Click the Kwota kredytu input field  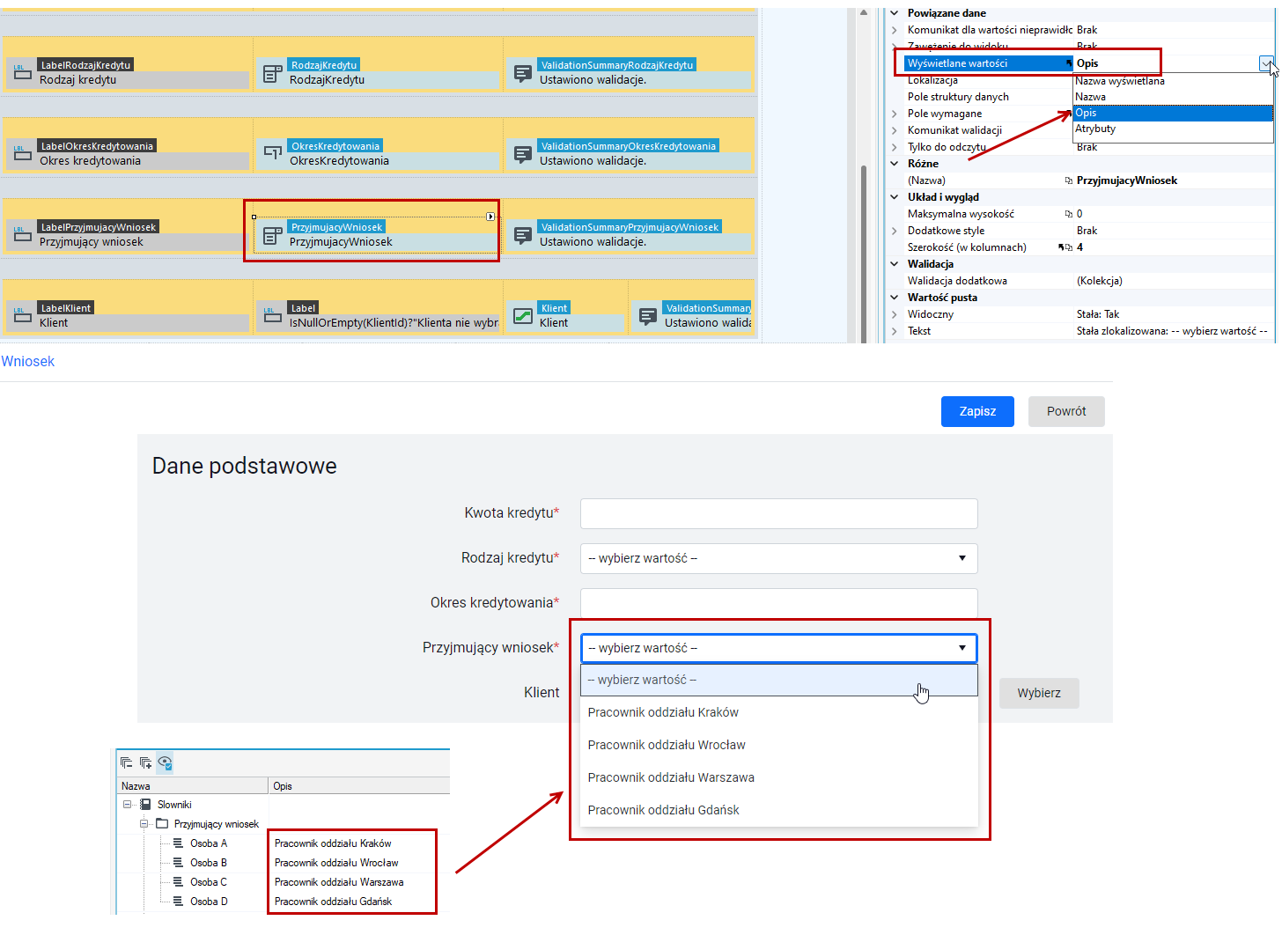778,513
